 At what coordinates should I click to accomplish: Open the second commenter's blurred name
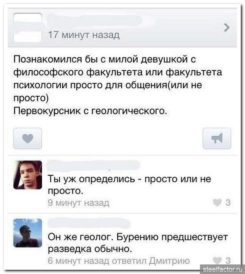click(89, 223)
